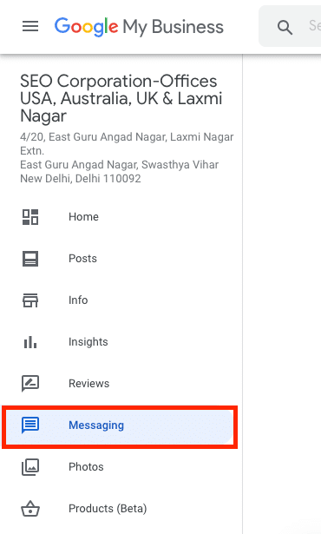This screenshot has height=534, width=321.
Task: Click the search magnifier icon
Action: point(285,27)
